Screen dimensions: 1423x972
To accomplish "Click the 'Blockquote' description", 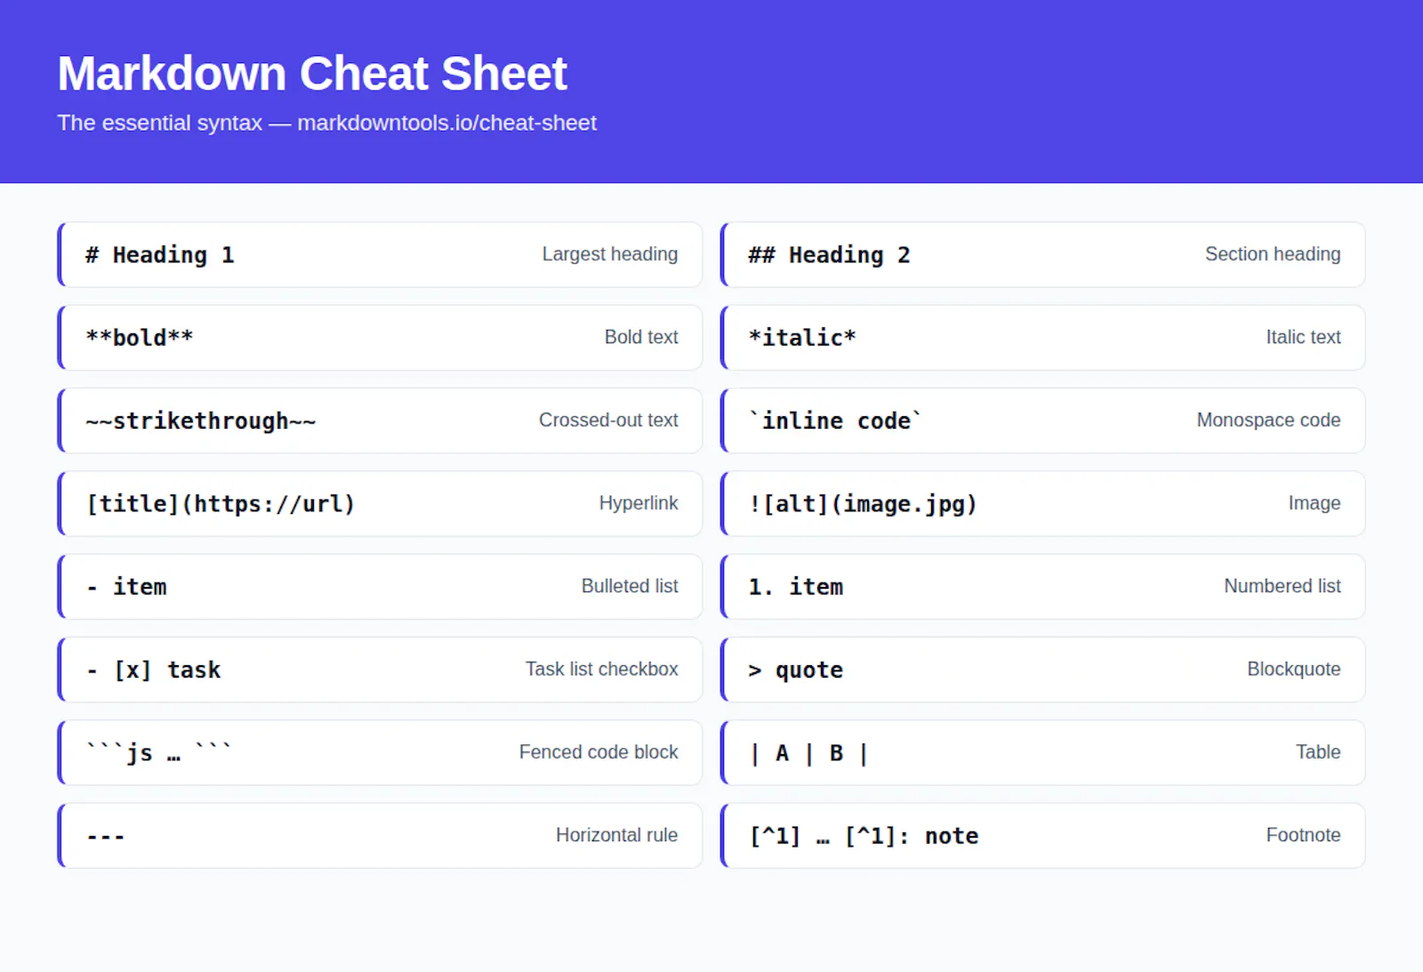I will tap(1294, 669).
